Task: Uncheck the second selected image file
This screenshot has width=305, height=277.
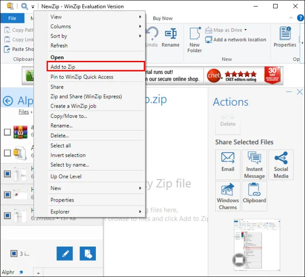Action: pos(8,195)
